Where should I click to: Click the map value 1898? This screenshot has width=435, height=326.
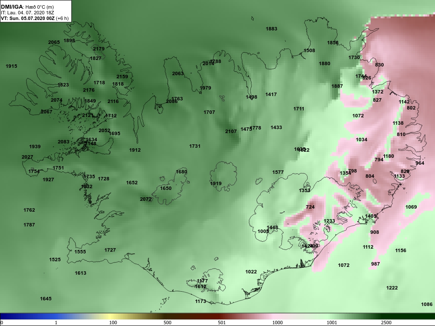coord(69,40)
